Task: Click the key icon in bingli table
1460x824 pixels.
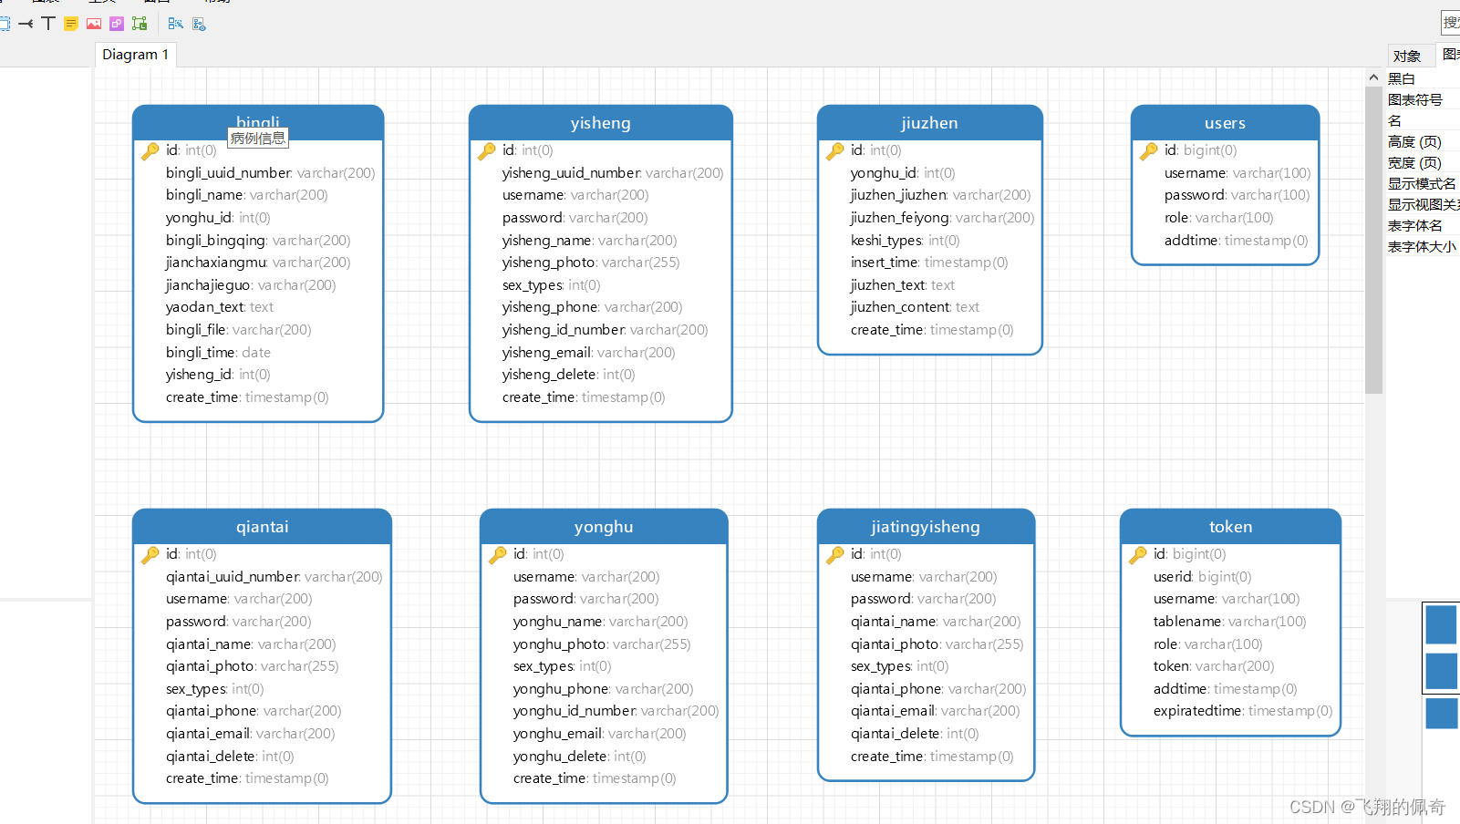Action: pos(150,150)
